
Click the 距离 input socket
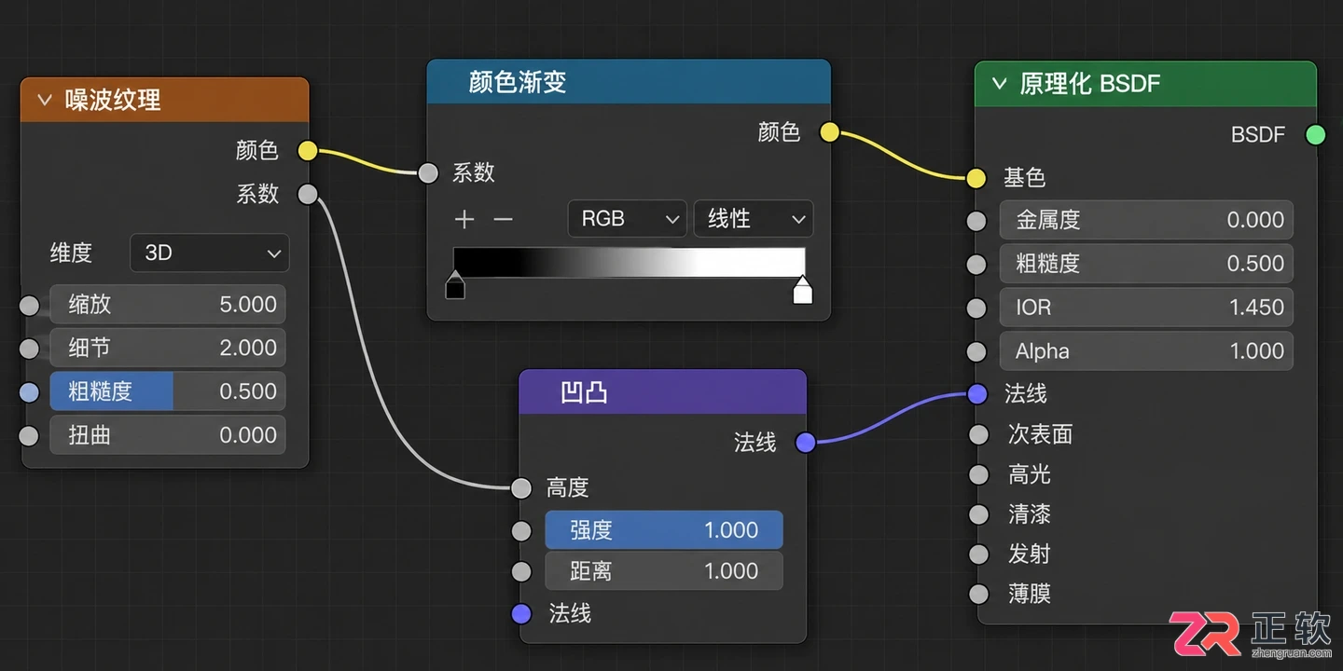pos(522,571)
